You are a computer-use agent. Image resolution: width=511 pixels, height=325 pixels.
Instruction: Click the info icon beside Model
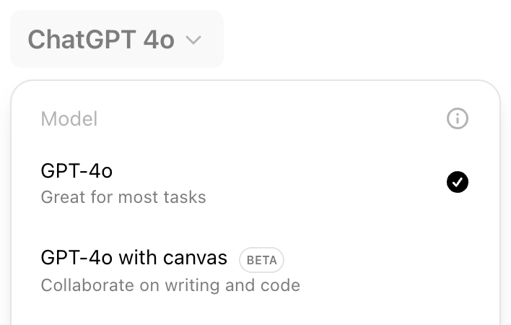pos(458,118)
